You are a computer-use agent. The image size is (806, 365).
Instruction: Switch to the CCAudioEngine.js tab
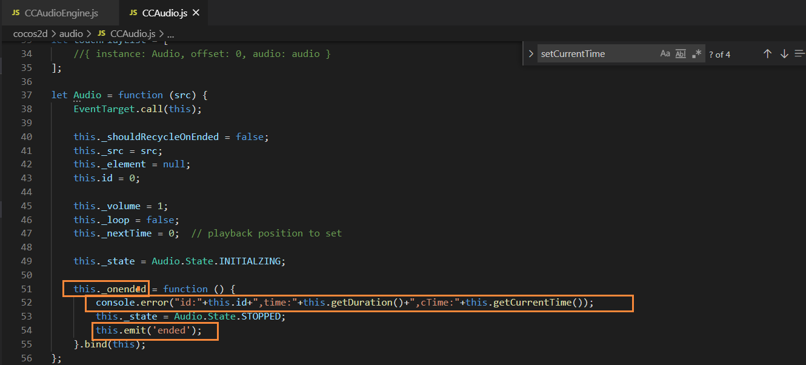coord(61,13)
